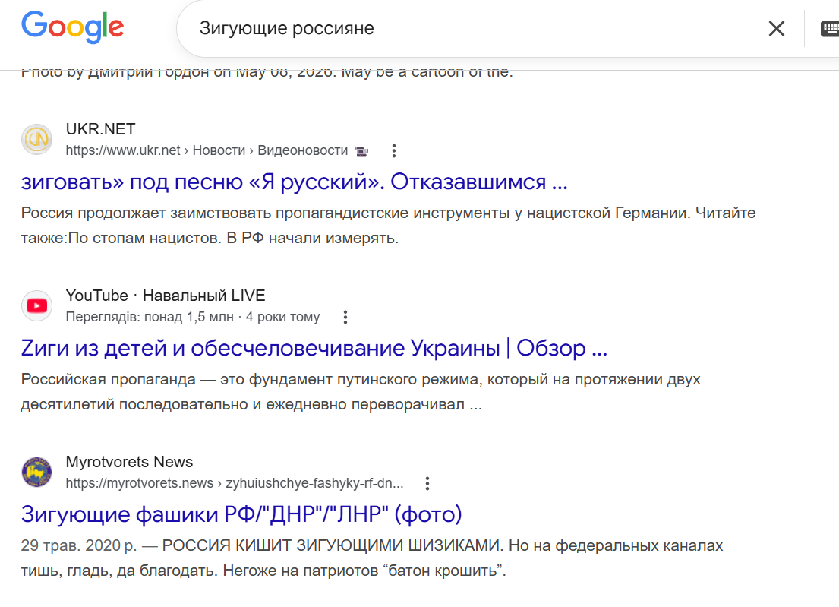
Task: Click the snippet starting 'Россия продолжает заимствовать'
Action: coord(389,226)
